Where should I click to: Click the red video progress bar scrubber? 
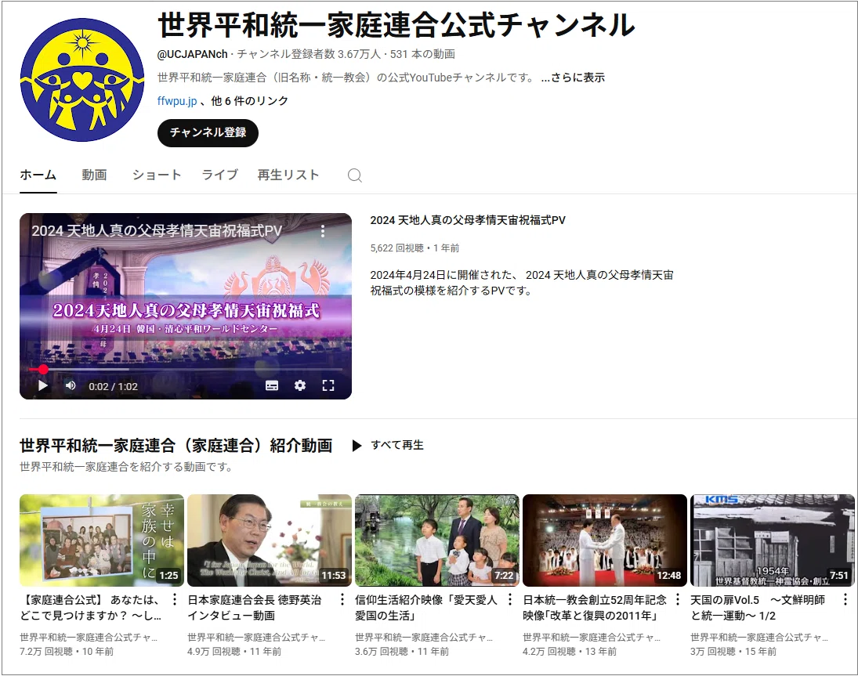tap(42, 370)
